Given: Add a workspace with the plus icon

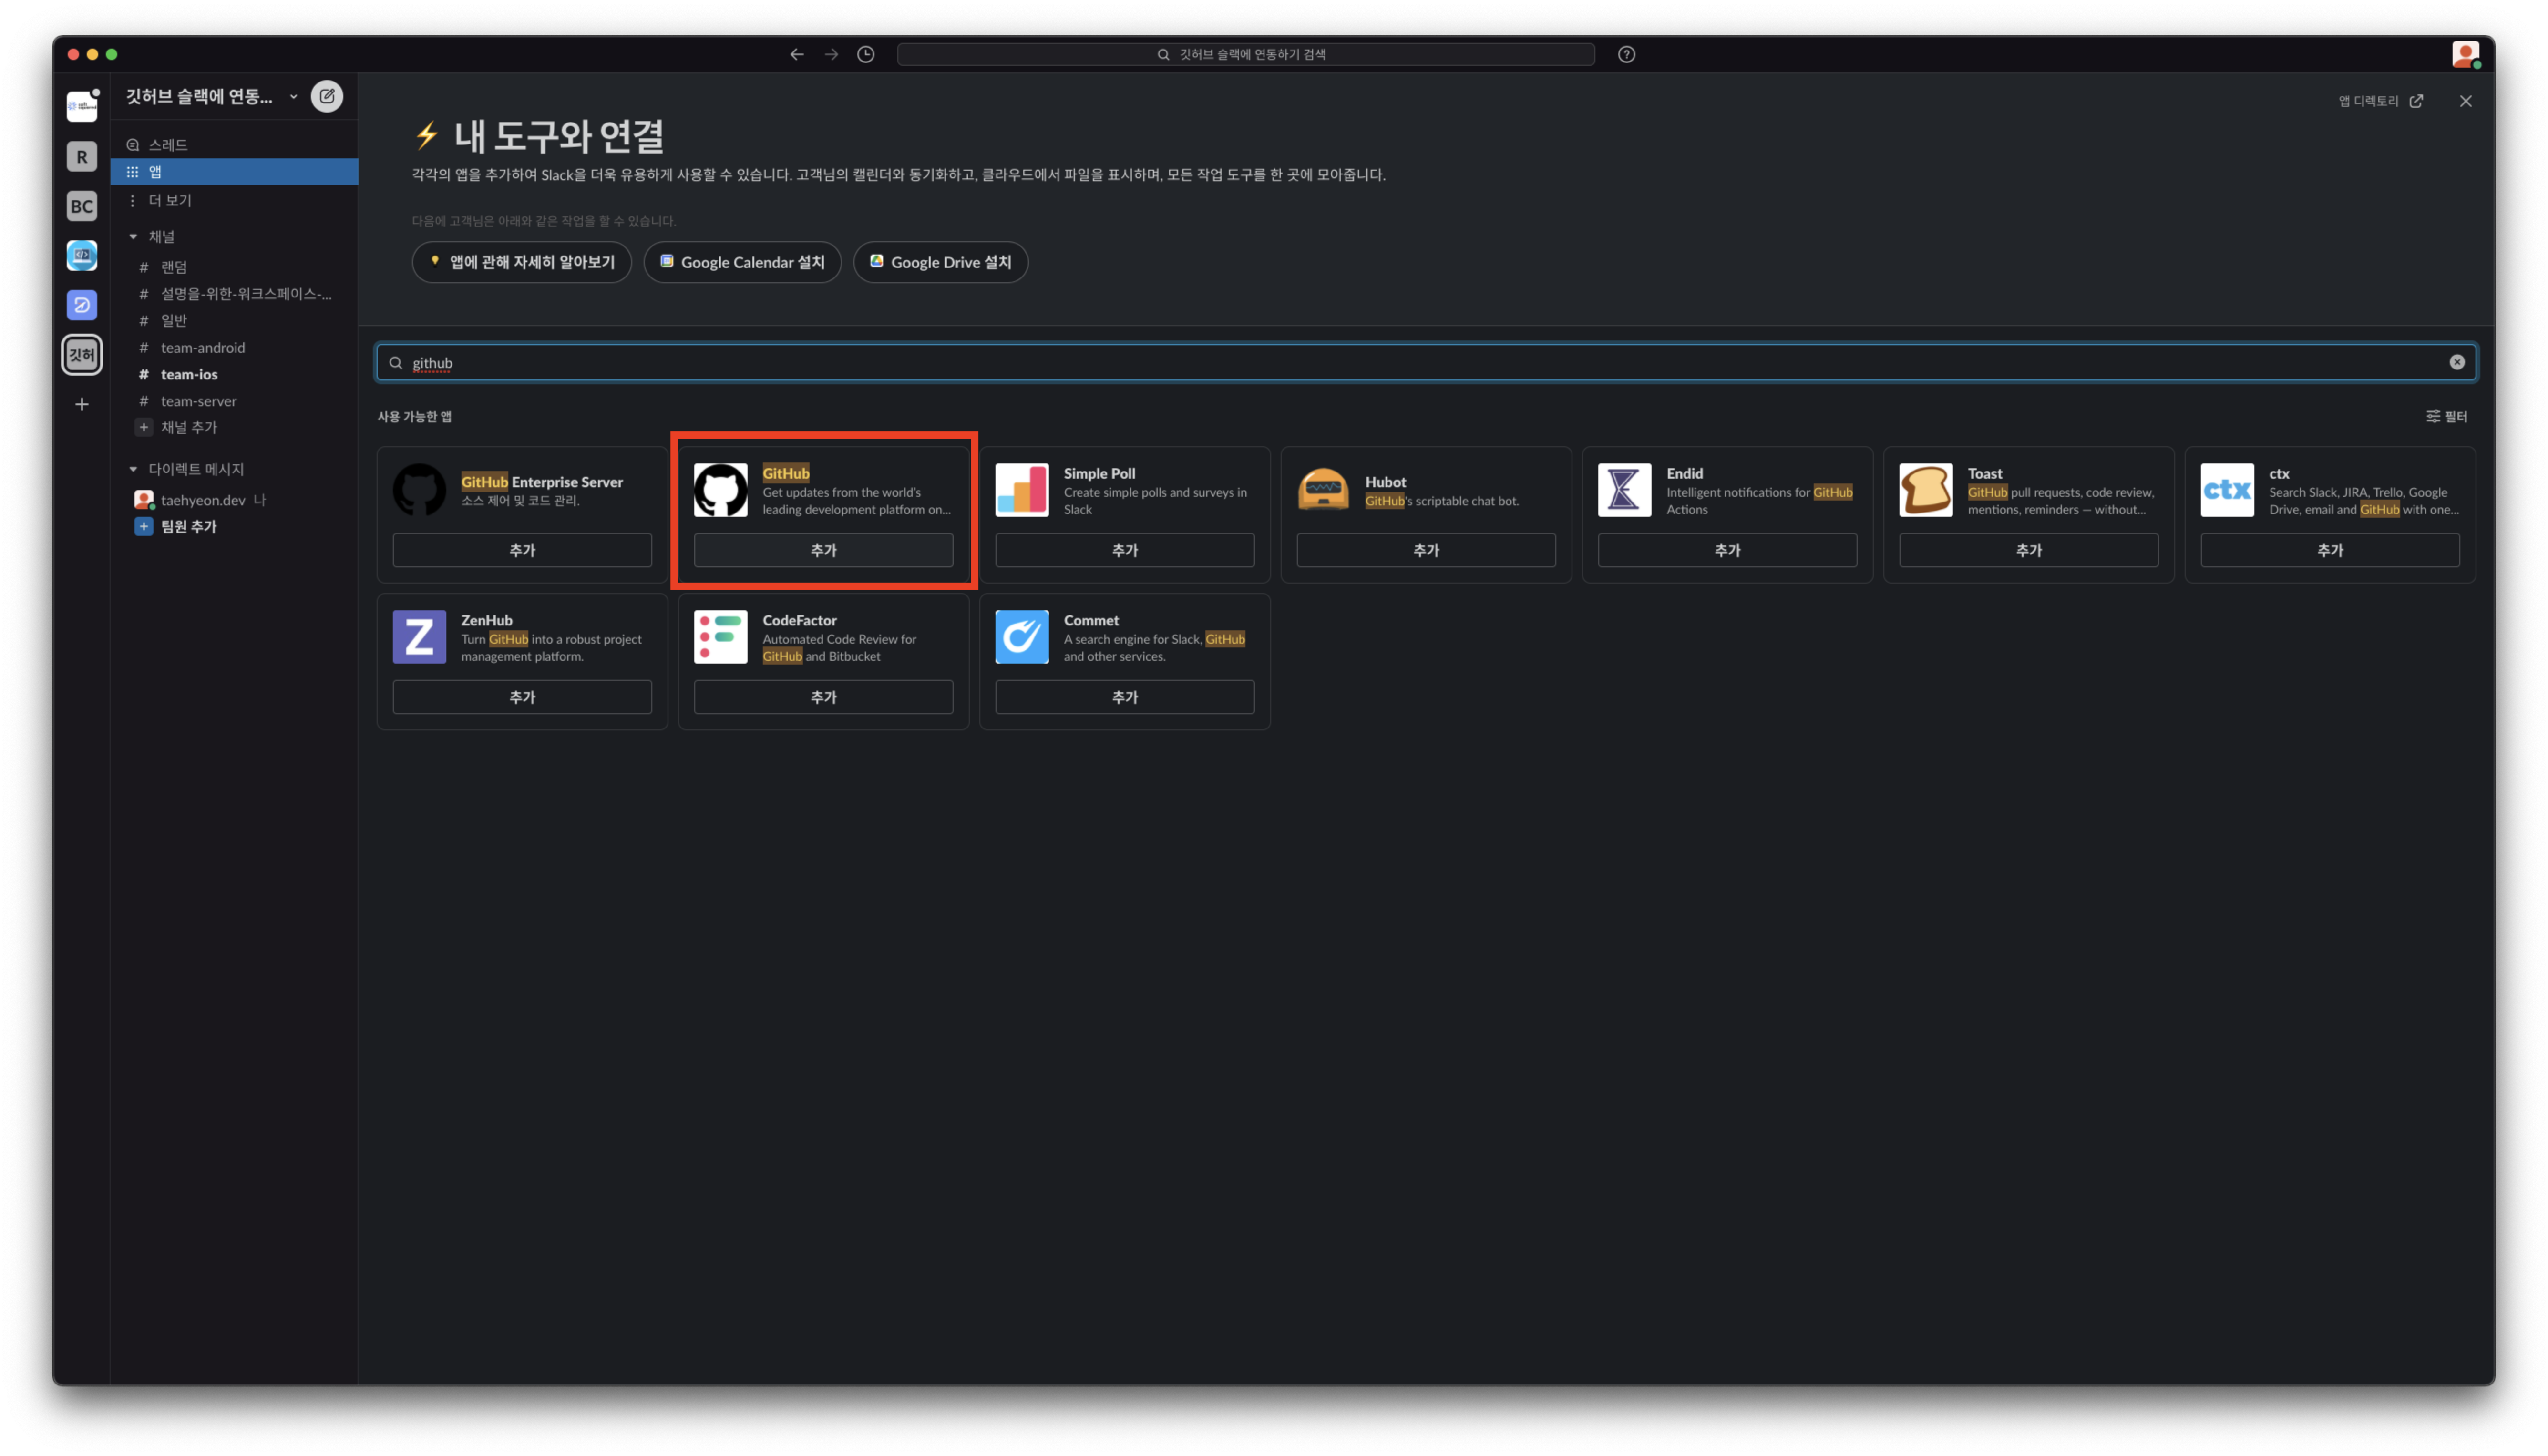Looking at the screenshot, I should 82,404.
